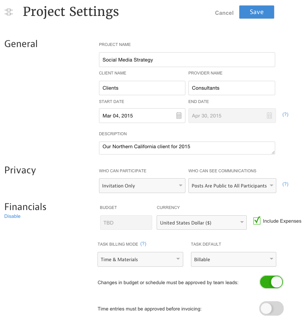Open the Task Default dropdown set to Billable
Viewport: 304px width, 319px height.
(x=233, y=259)
